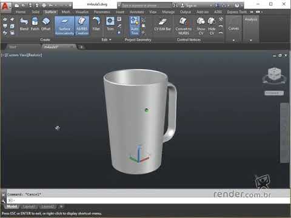Toggle Surface Associativity
The image size is (291, 218).
point(64,26)
